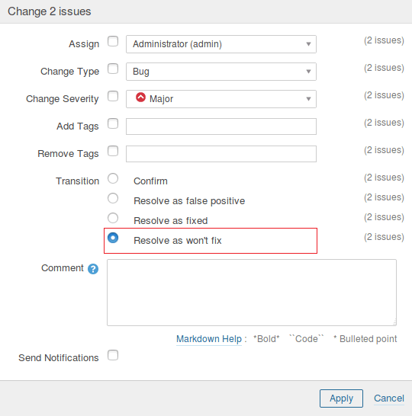
Task: Tick the Change Type checkbox
Action: tap(113, 69)
